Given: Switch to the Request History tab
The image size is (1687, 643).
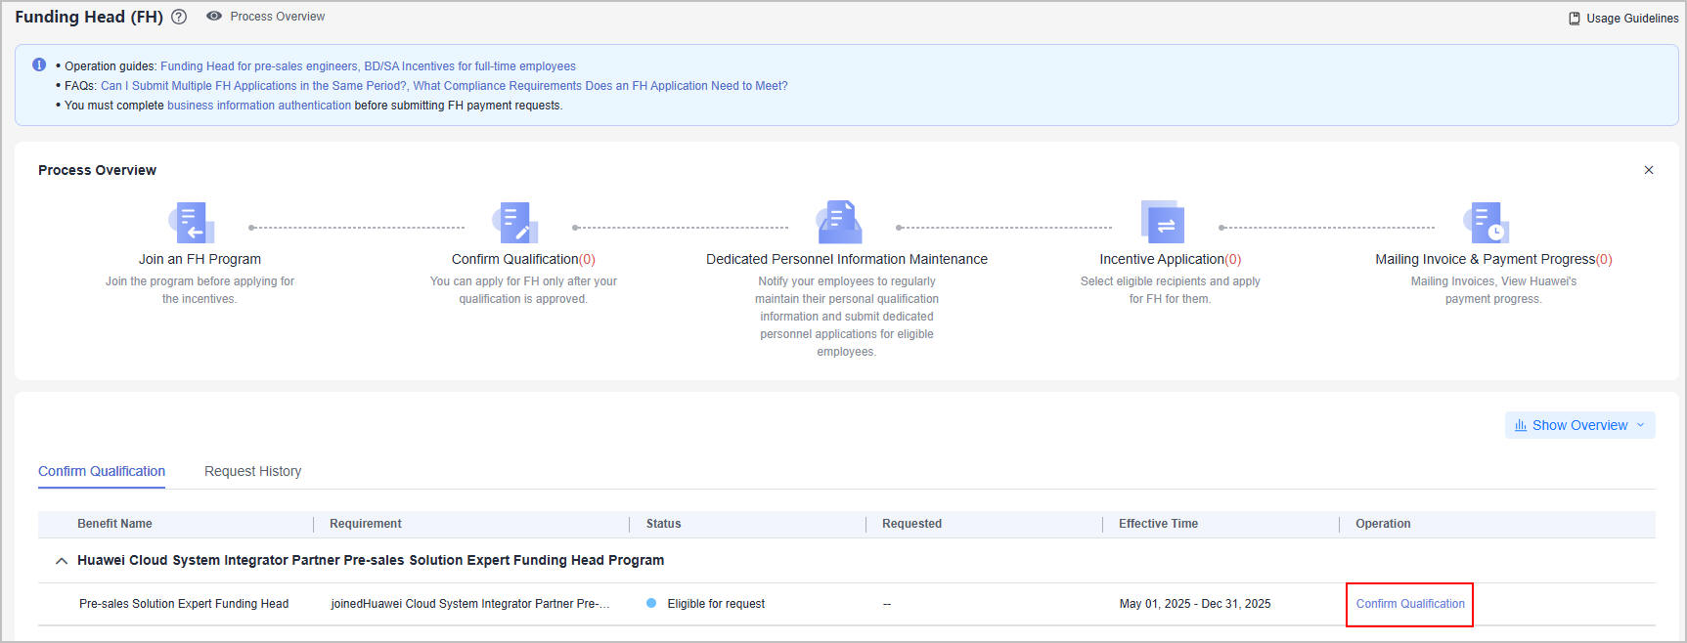Looking at the screenshot, I should click(x=252, y=471).
